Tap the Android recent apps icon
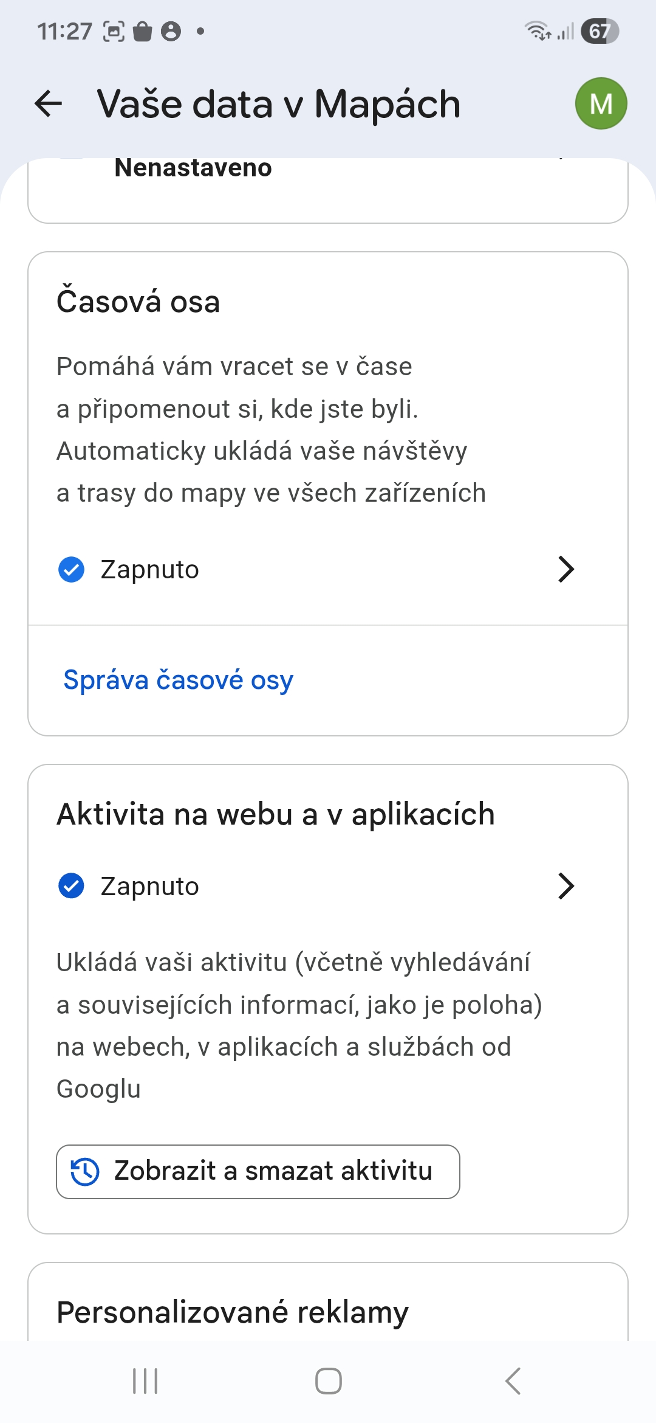The image size is (656, 1423). tap(145, 1380)
